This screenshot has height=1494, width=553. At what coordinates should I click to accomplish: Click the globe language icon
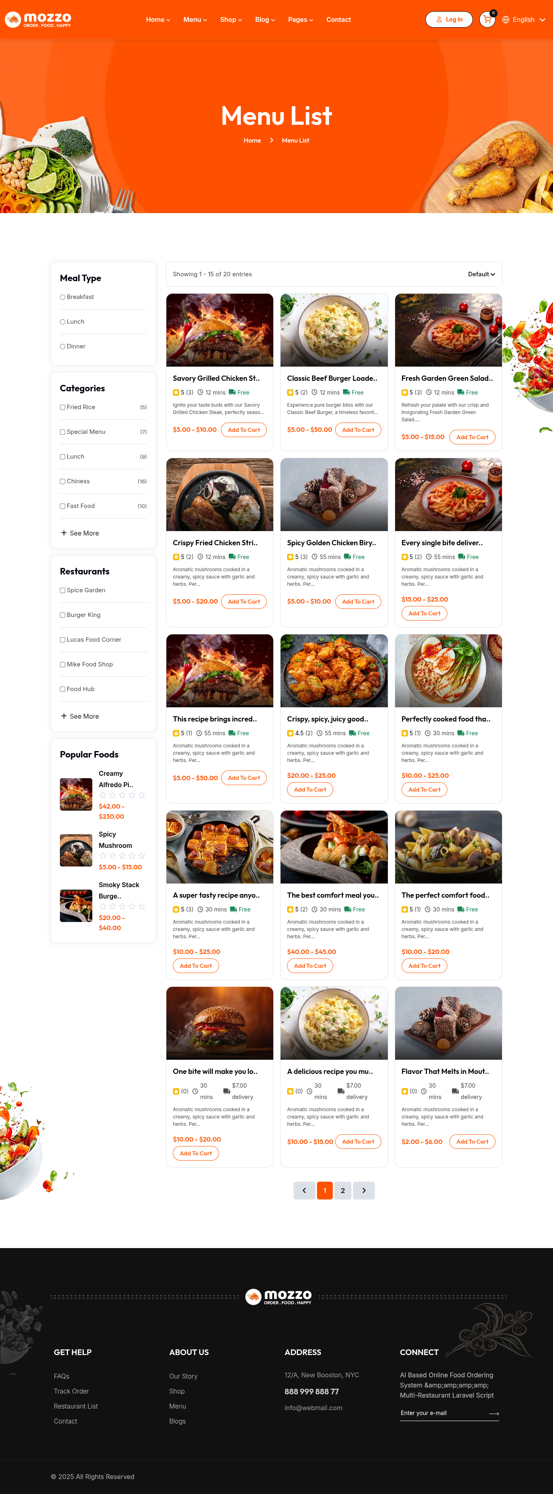pyautogui.click(x=506, y=20)
